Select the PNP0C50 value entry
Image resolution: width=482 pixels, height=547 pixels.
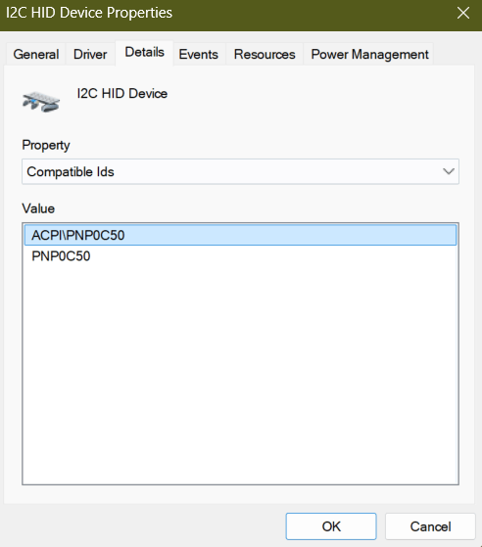point(240,256)
